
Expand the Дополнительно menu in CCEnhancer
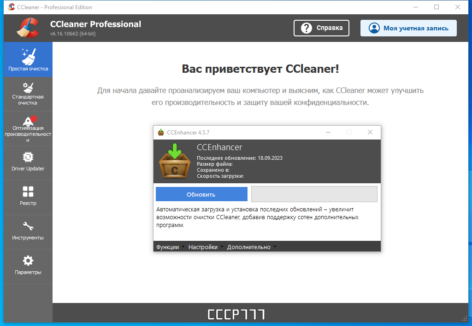pos(251,247)
